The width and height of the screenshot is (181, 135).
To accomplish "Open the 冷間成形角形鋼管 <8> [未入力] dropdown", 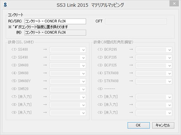I will coord(154,105).
